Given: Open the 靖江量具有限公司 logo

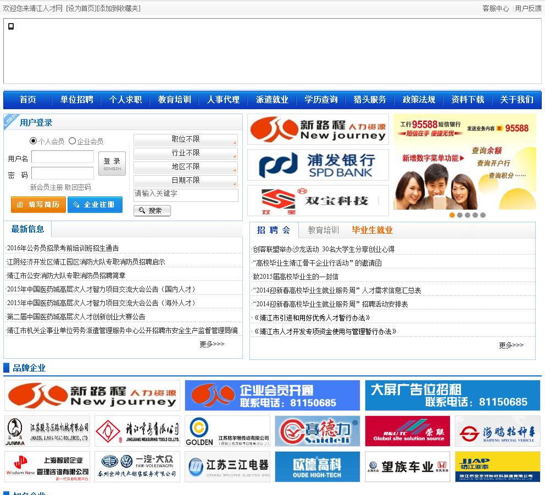Looking at the screenshot, I should pos(137,431).
